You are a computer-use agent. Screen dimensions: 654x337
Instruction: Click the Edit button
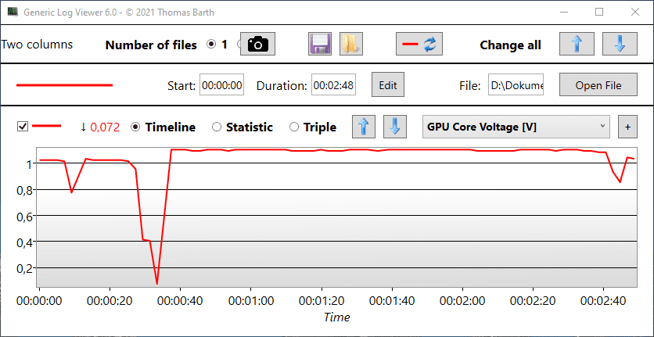click(388, 85)
